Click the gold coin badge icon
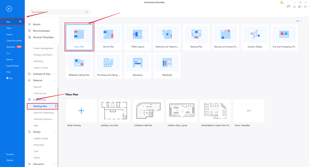This screenshot has height=167, width=309. (281, 2)
